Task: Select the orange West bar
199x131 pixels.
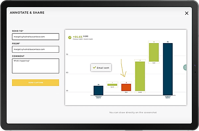Action: (126, 87)
